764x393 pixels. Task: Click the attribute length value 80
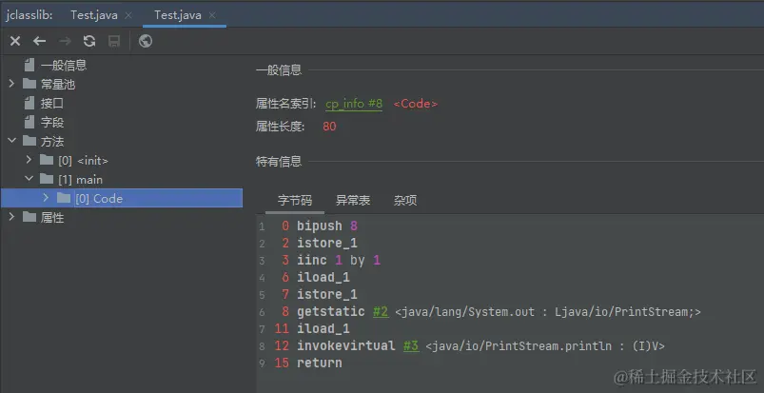click(x=329, y=127)
